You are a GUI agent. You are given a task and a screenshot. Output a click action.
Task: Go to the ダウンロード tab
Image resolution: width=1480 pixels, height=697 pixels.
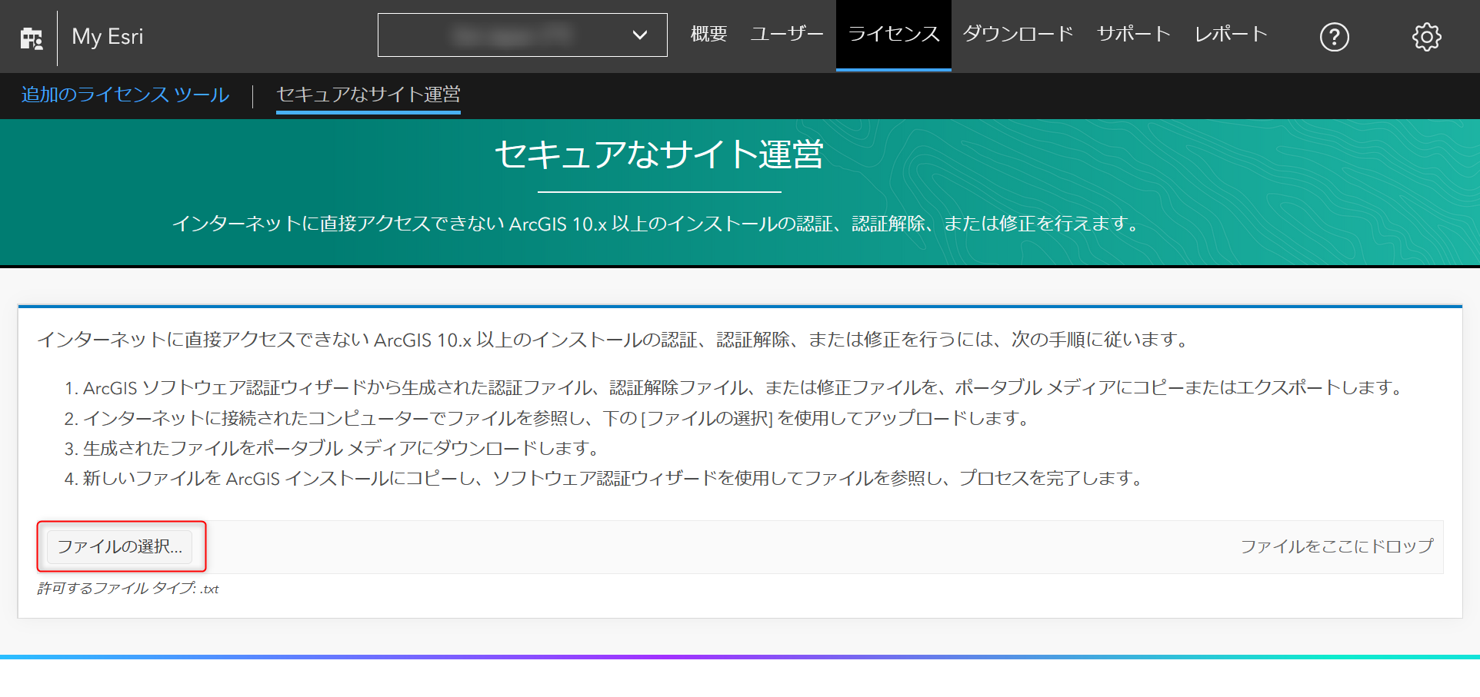pyautogui.click(x=1018, y=35)
